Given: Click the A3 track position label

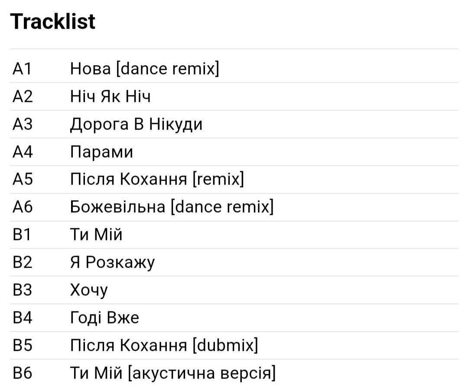Looking at the screenshot, I should click(x=23, y=124).
